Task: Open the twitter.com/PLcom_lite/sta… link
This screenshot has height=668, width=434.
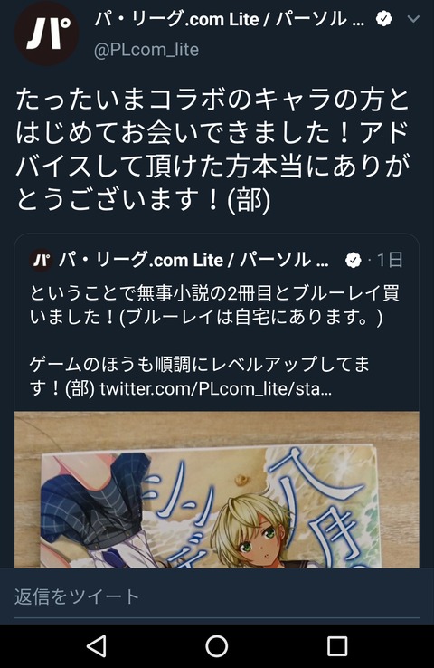Action: coord(216,389)
